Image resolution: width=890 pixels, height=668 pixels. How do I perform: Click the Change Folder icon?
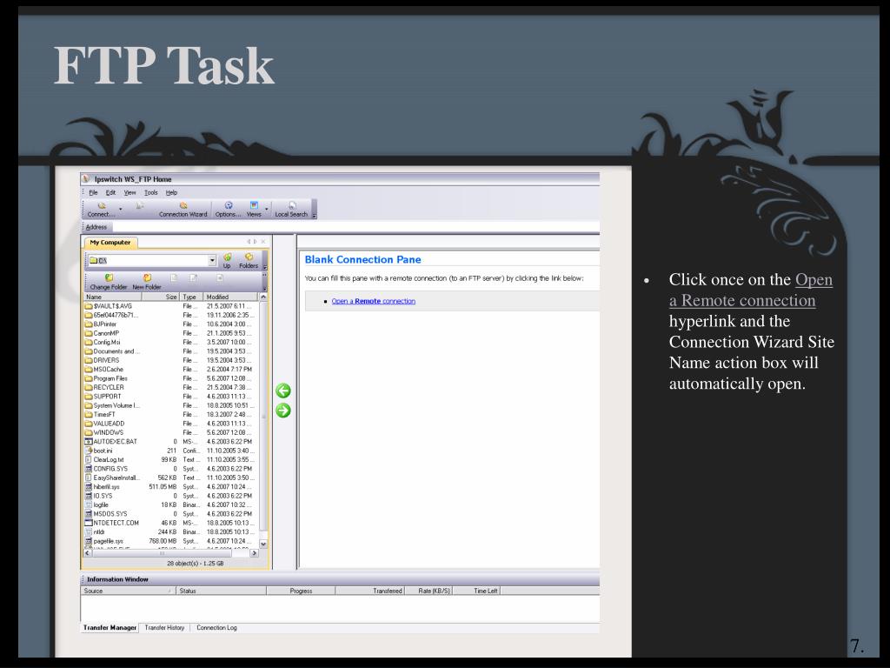(109, 277)
